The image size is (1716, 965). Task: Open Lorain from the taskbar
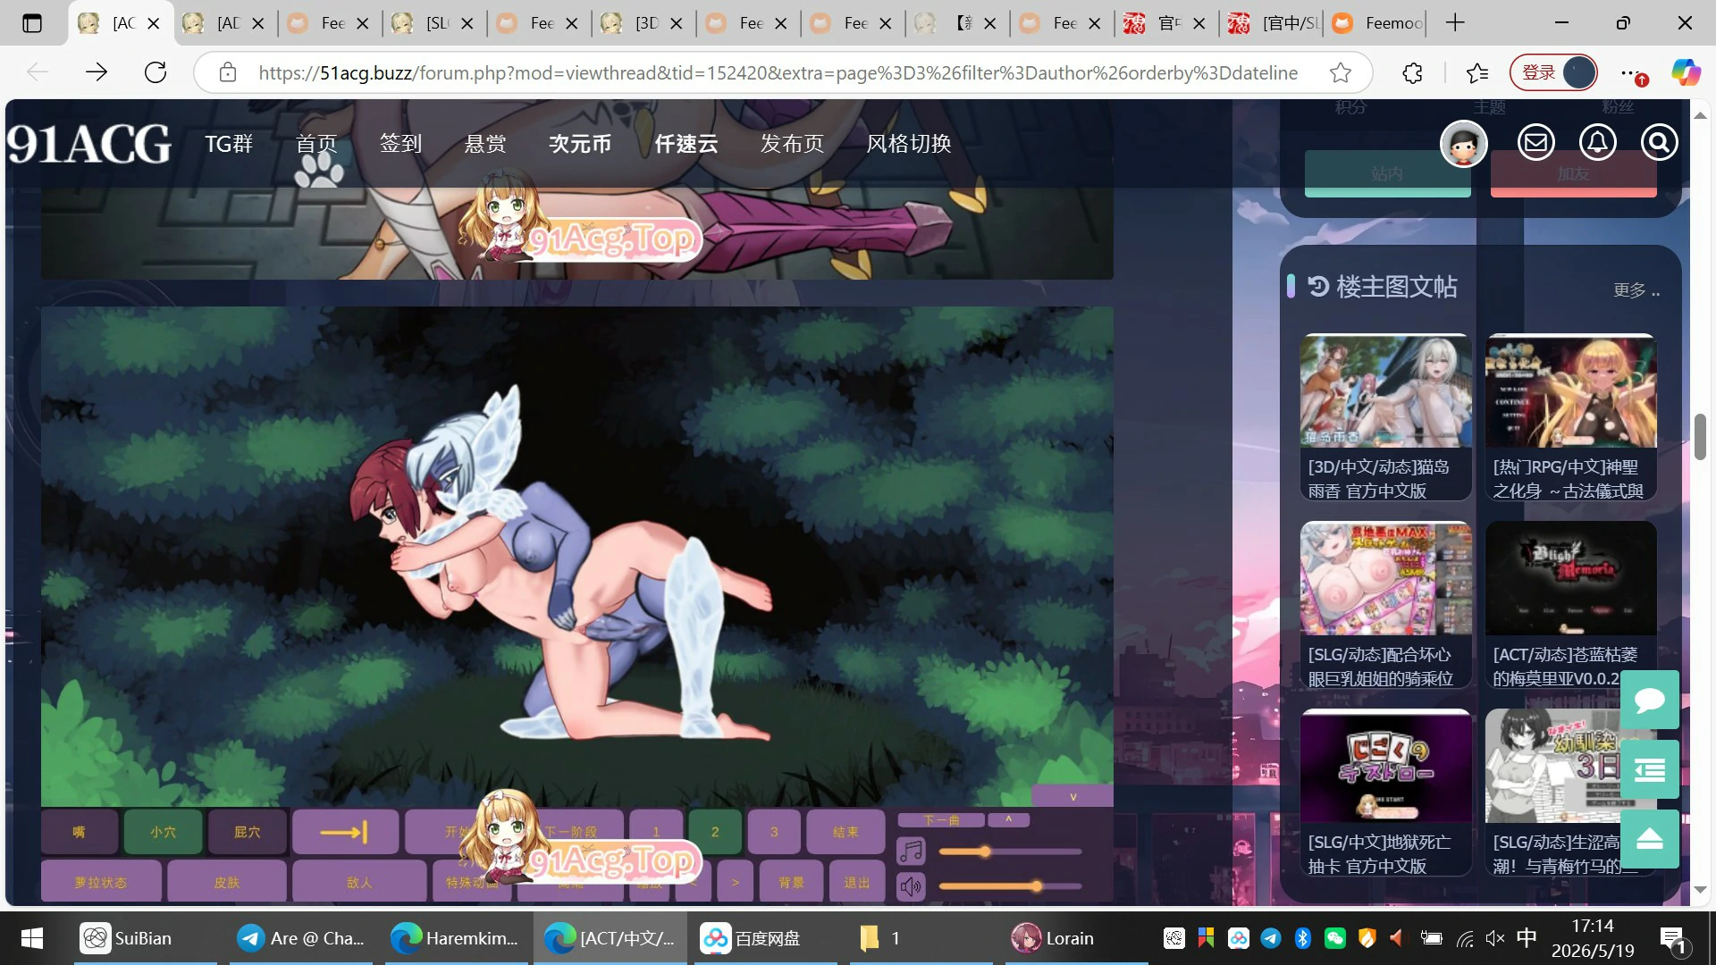click(1077, 938)
